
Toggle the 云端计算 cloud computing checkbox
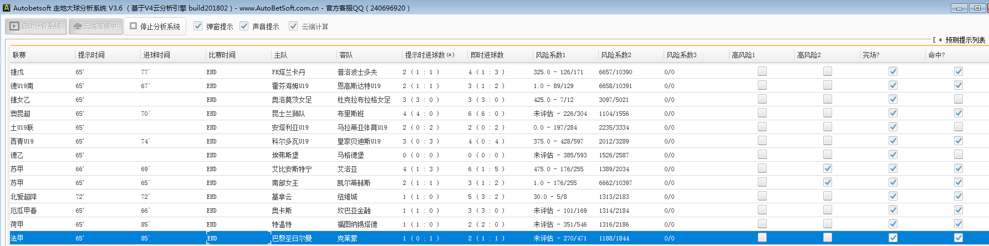tap(293, 26)
